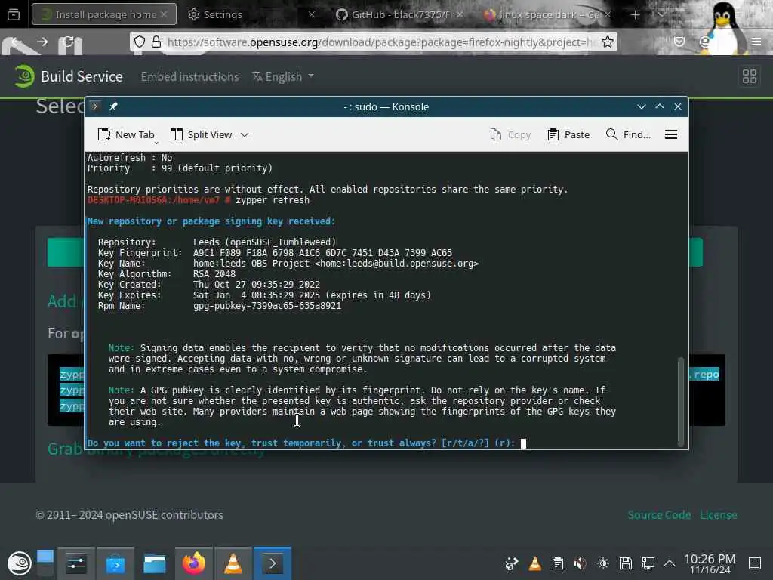Click the tracking protection shield icon

coord(140,42)
